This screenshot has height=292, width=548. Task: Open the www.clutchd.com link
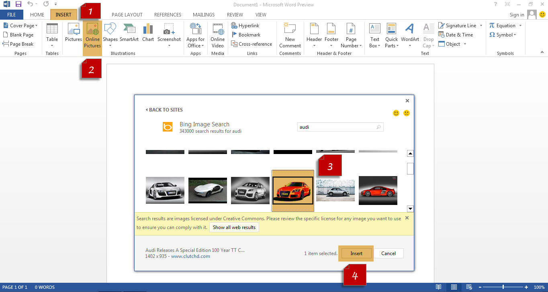click(190, 256)
